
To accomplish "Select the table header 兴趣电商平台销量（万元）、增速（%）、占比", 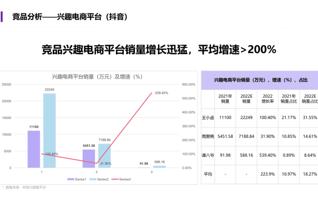I will [261, 80].
